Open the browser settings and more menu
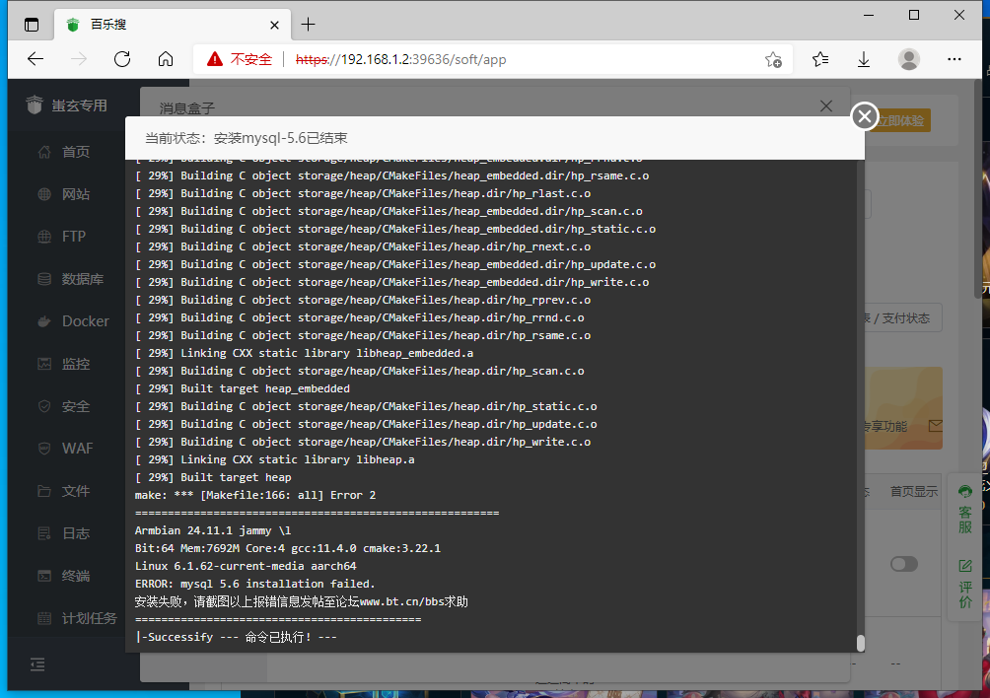Screen dimensions: 990x698 click(955, 59)
